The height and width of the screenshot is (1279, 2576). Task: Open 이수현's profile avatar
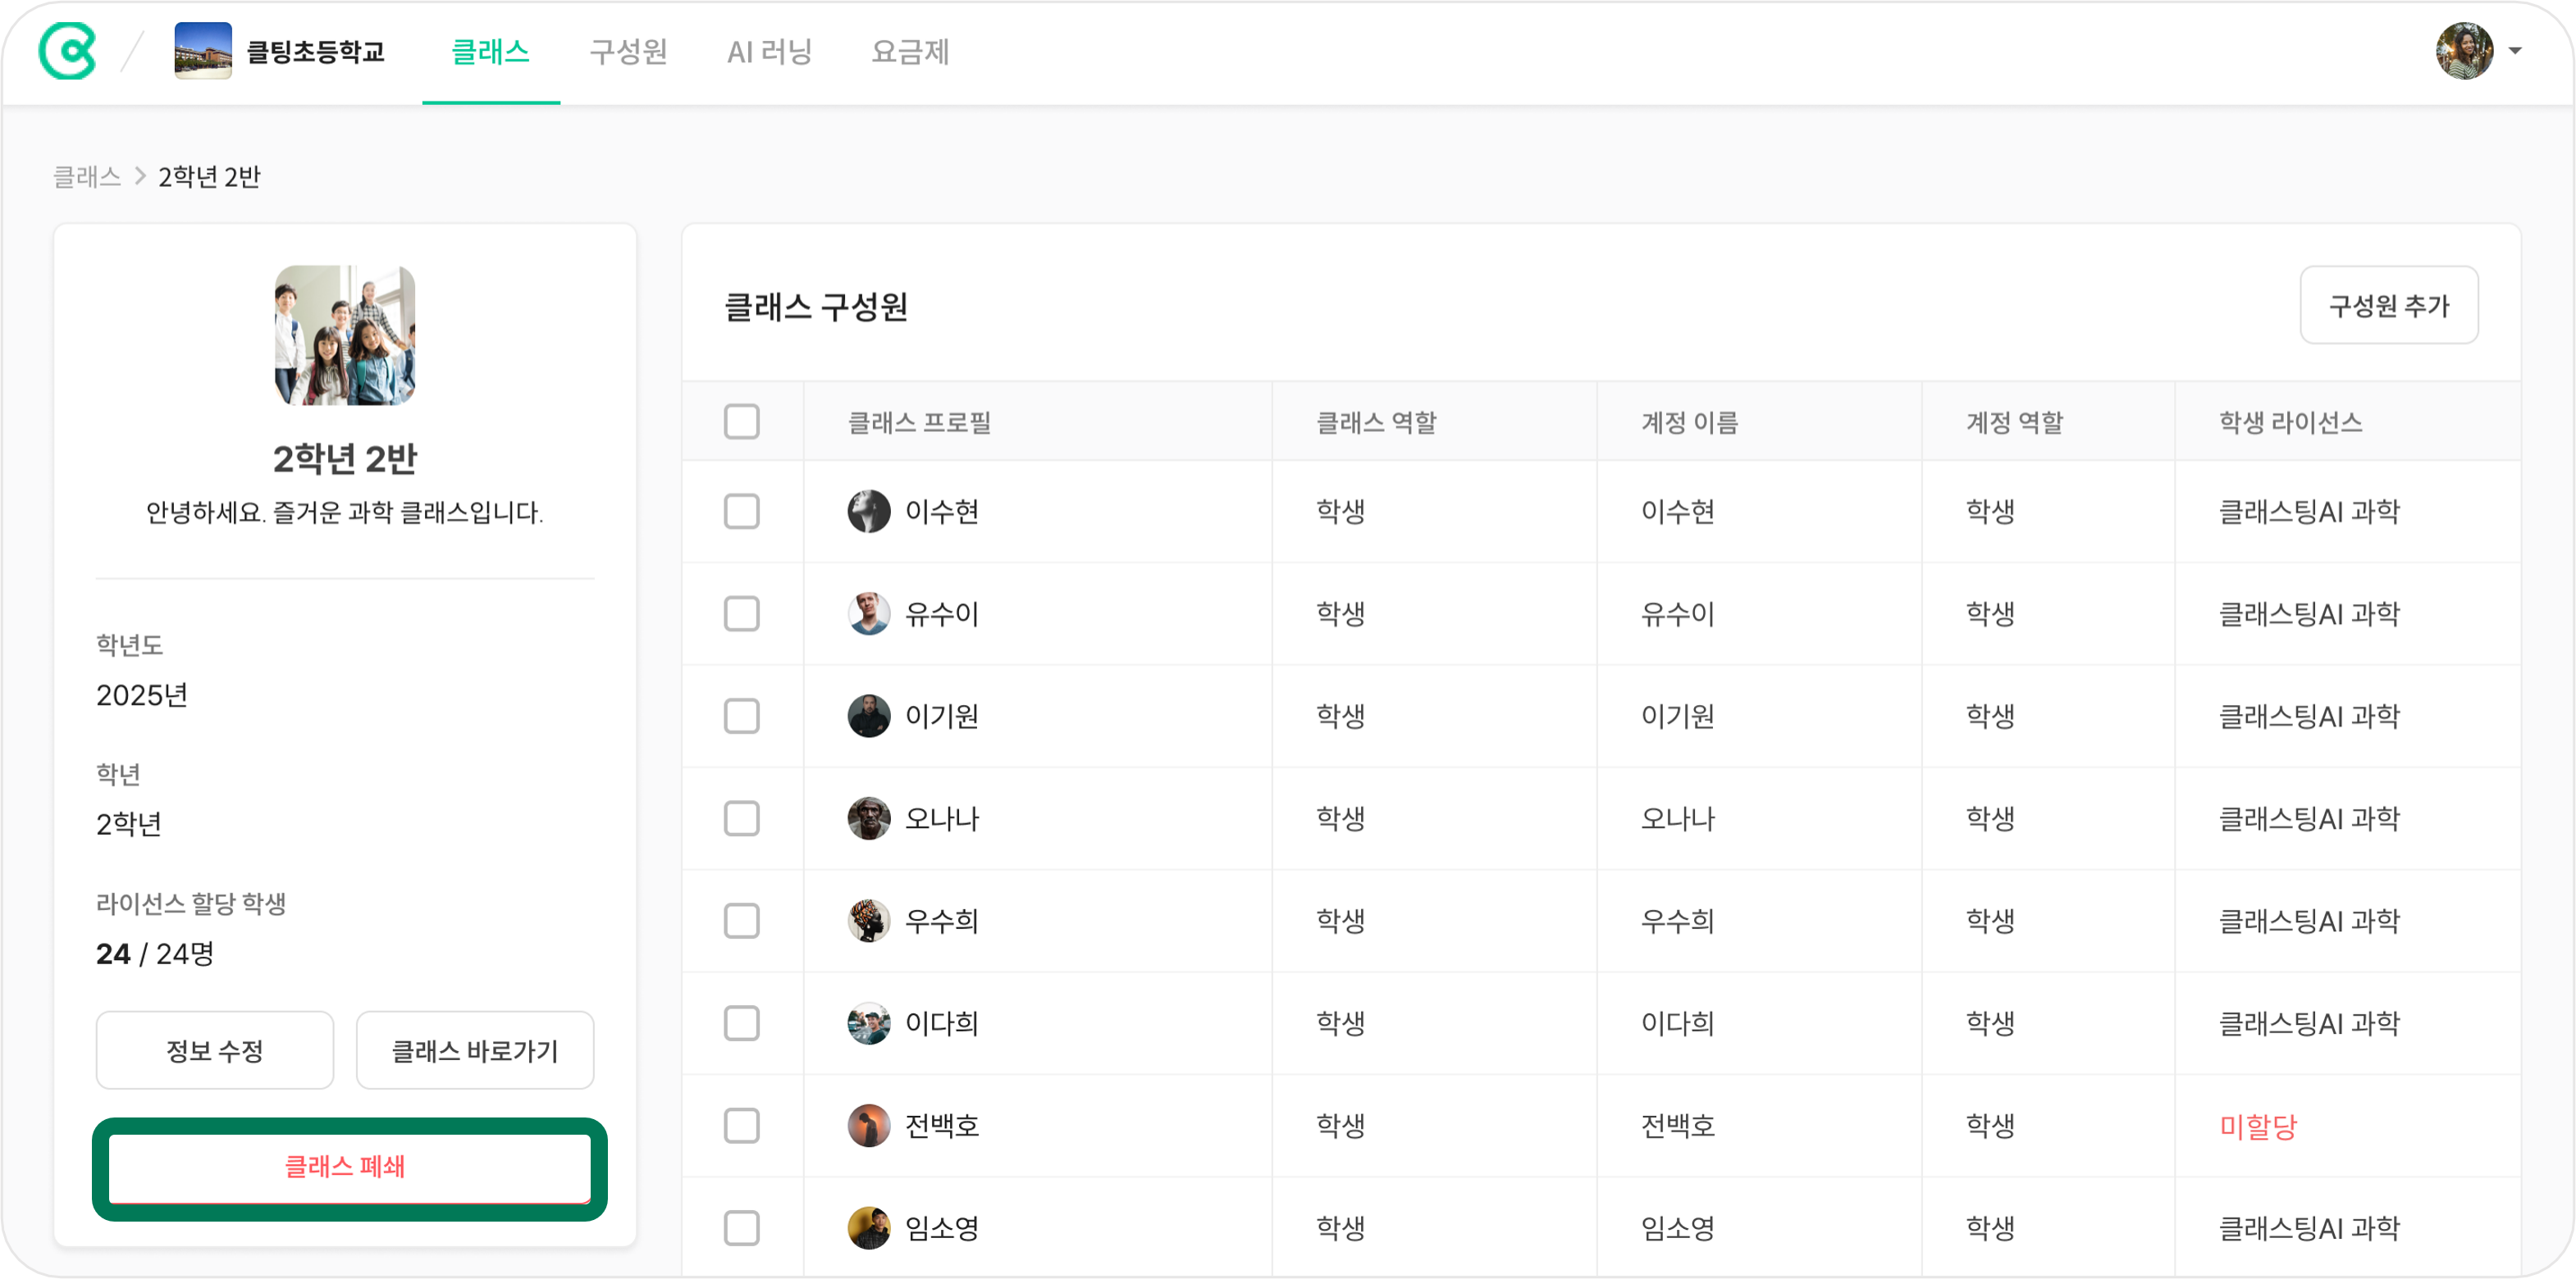click(869, 512)
